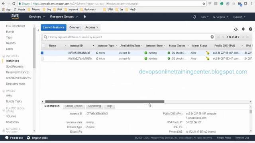The image size is (255, 143).
Task: Click the green extension icon in browser toolbar
Action: click(222, 4)
